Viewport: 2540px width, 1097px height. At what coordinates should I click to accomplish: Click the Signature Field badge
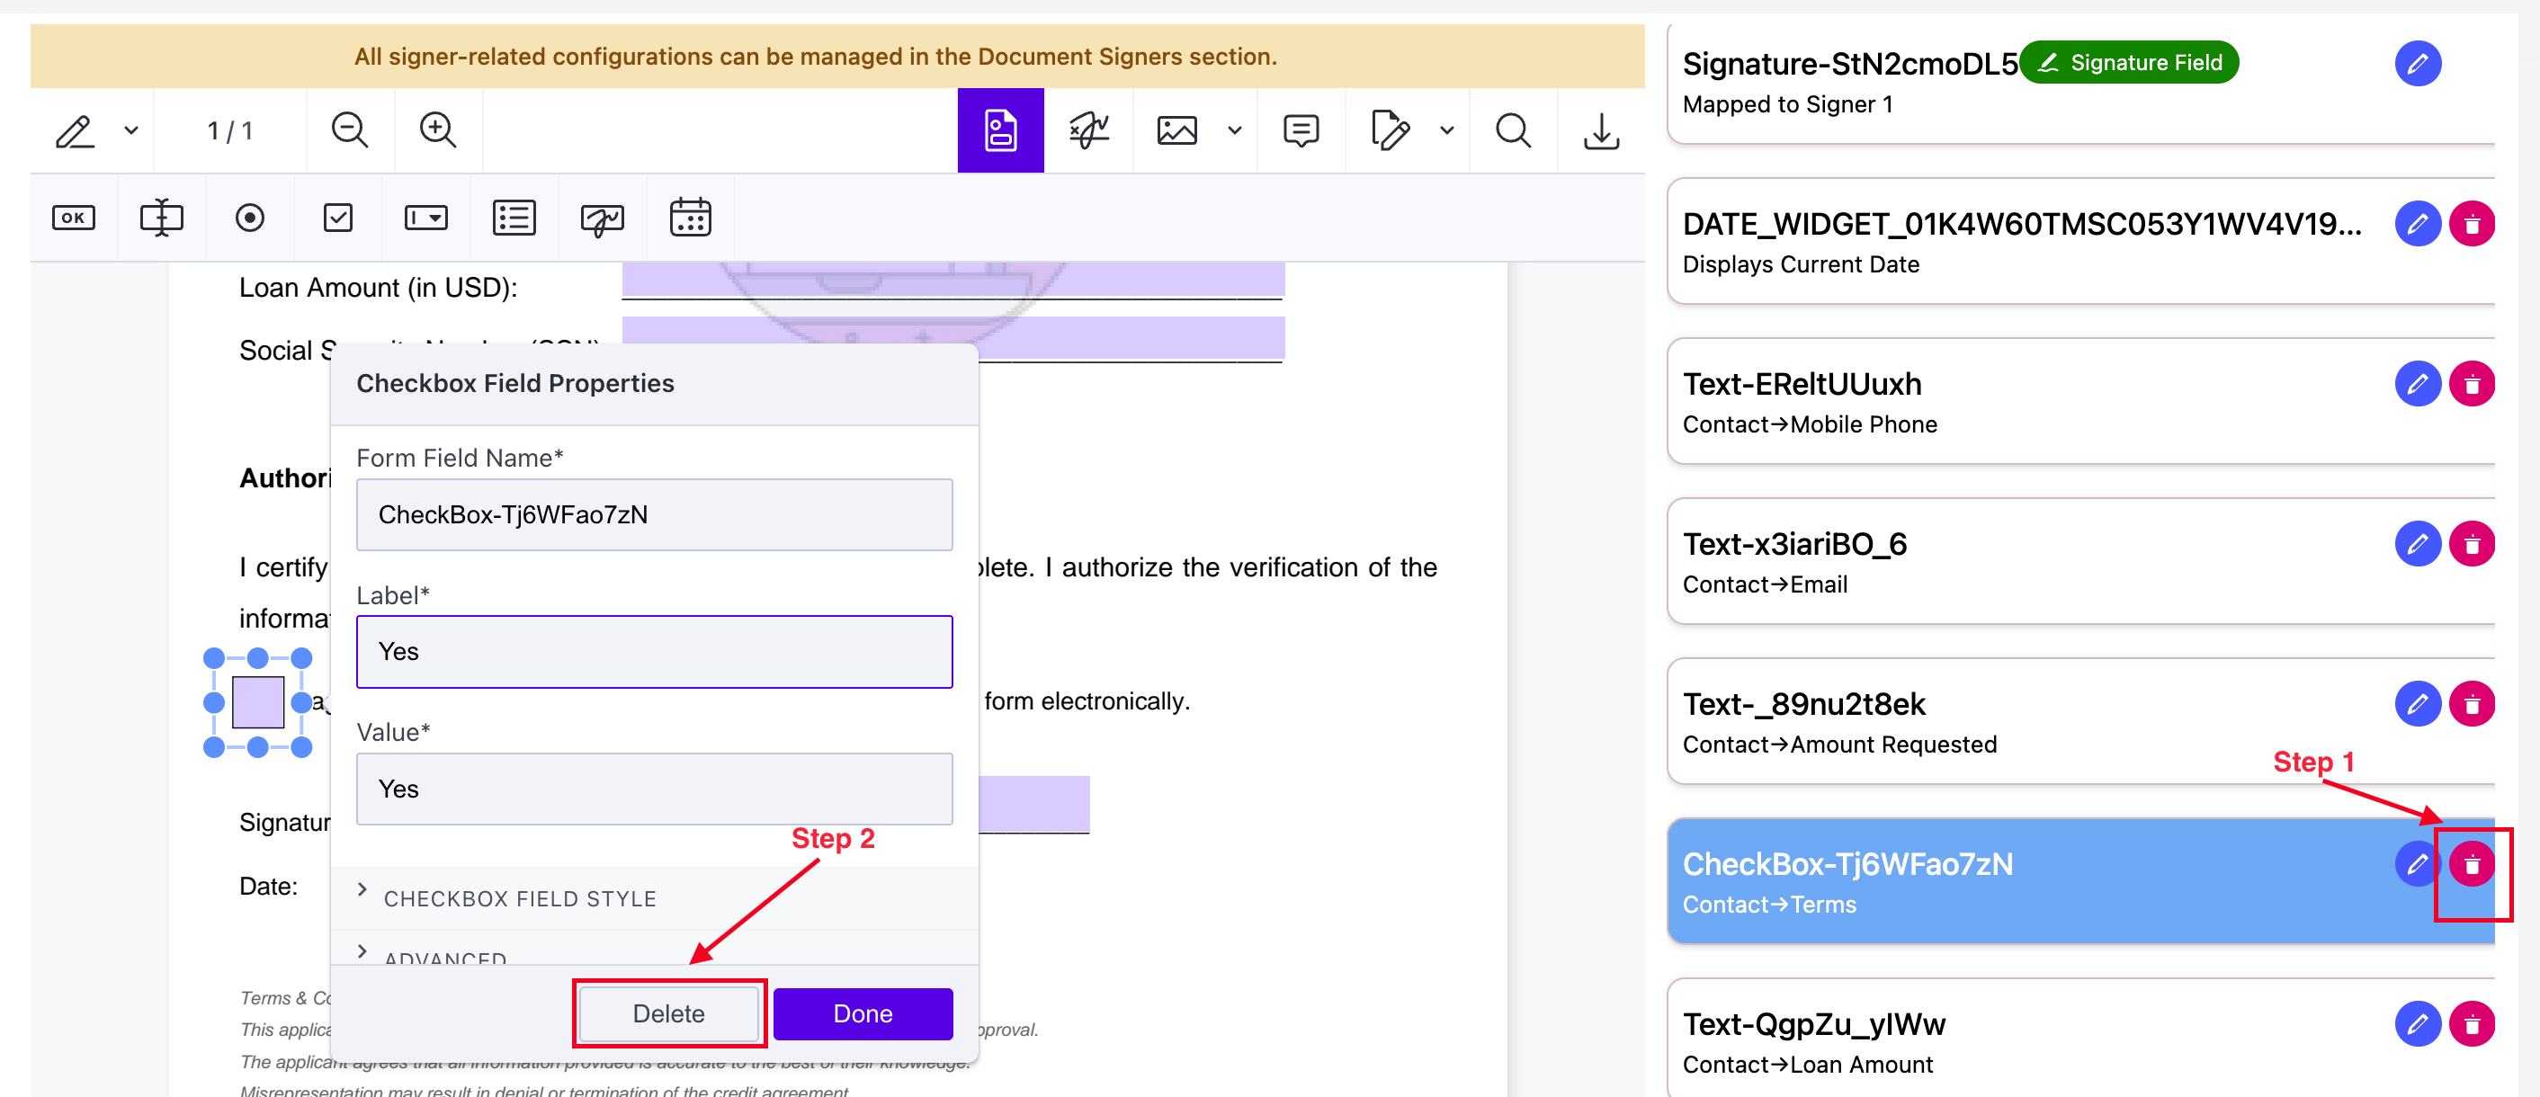(x=2129, y=62)
